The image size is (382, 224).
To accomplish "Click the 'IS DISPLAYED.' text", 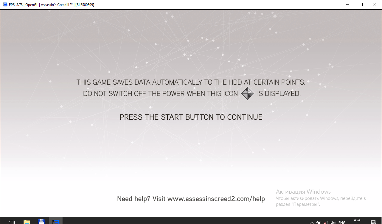I will tap(279, 94).
